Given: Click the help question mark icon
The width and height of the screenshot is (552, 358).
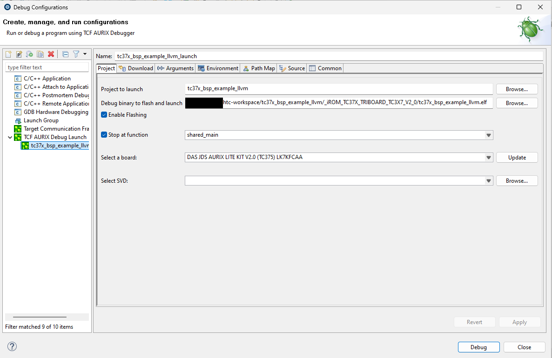Looking at the screenshot, I should pyautogui.click(x=12, y=346).
